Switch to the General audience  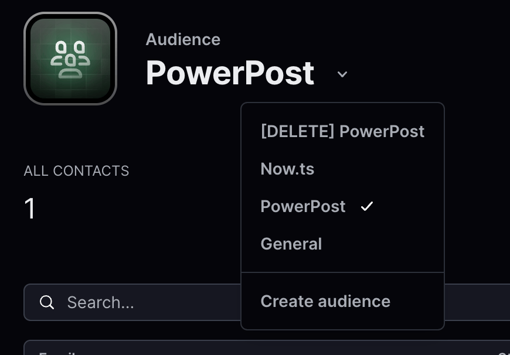[x=291, y=244]
